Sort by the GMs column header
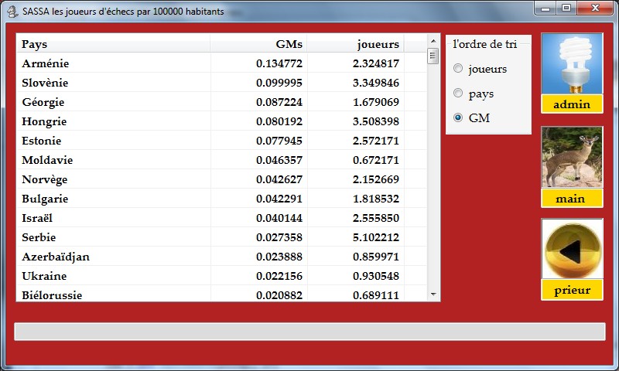 pyautogui.click(x=258, y=44)
